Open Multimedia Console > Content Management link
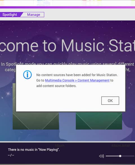 (x=77, y=81)
